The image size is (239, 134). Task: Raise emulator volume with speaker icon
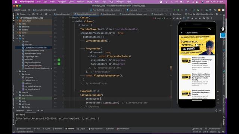[x=177, y=18]
